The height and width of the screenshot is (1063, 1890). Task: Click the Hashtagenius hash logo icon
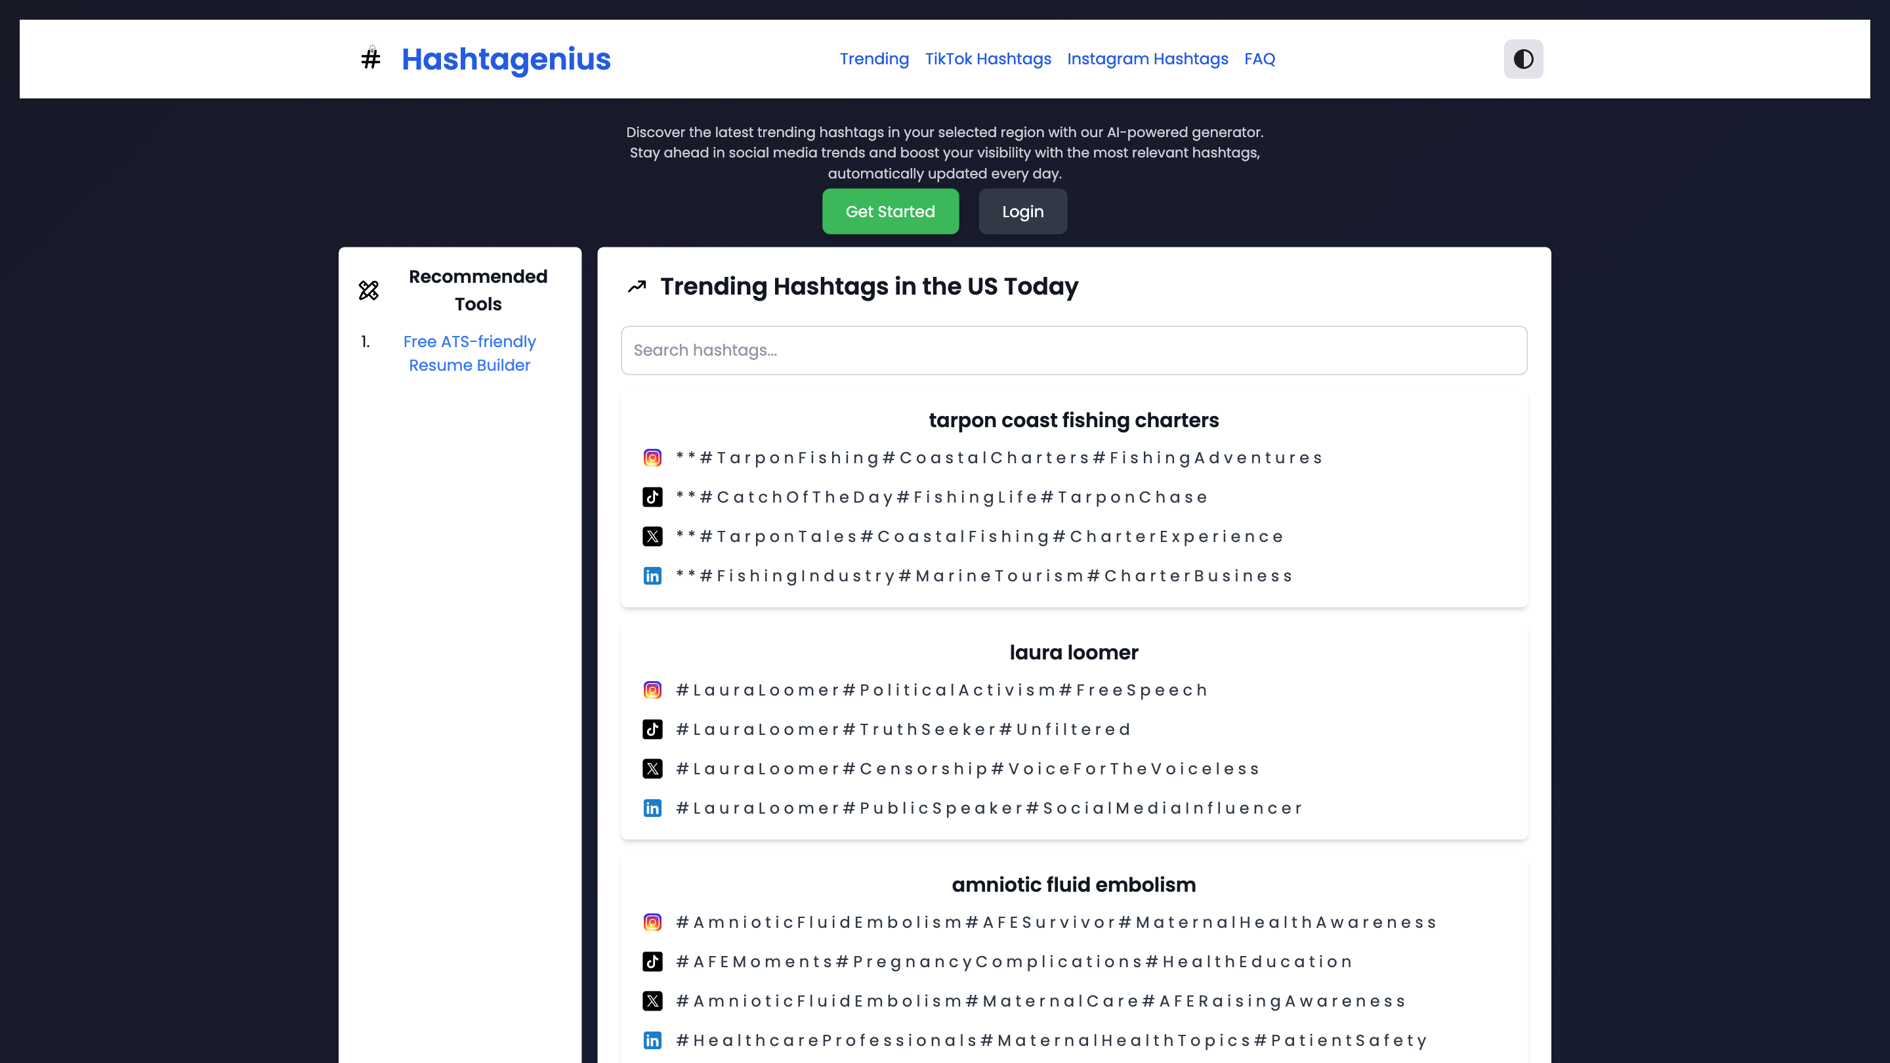point(371,58)
